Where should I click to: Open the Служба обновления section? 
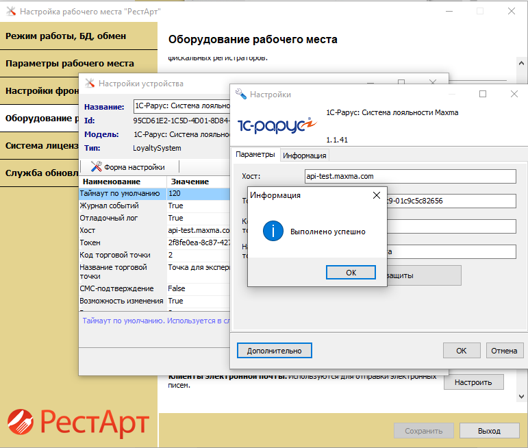tap(40, 173)
